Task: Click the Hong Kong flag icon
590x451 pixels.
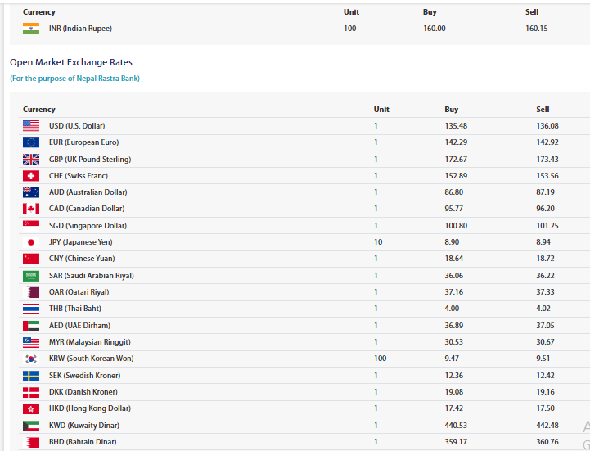Action: coord(31,408)
